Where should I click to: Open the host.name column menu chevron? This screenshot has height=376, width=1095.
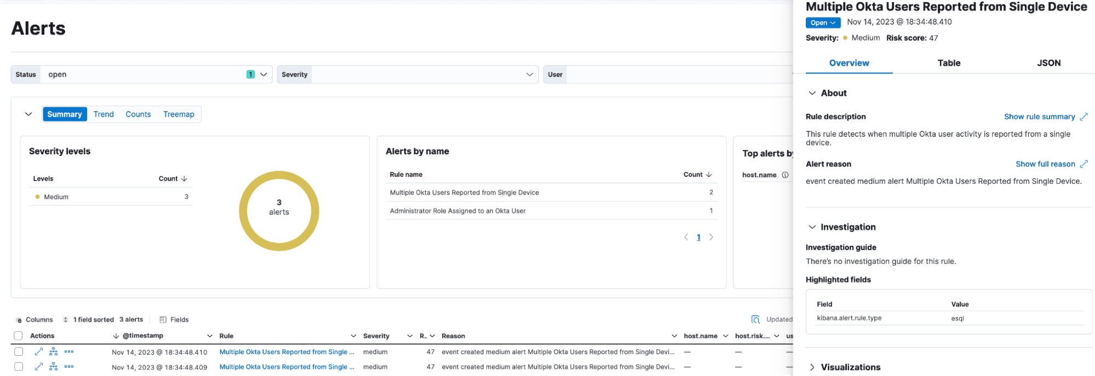(725, 336)
